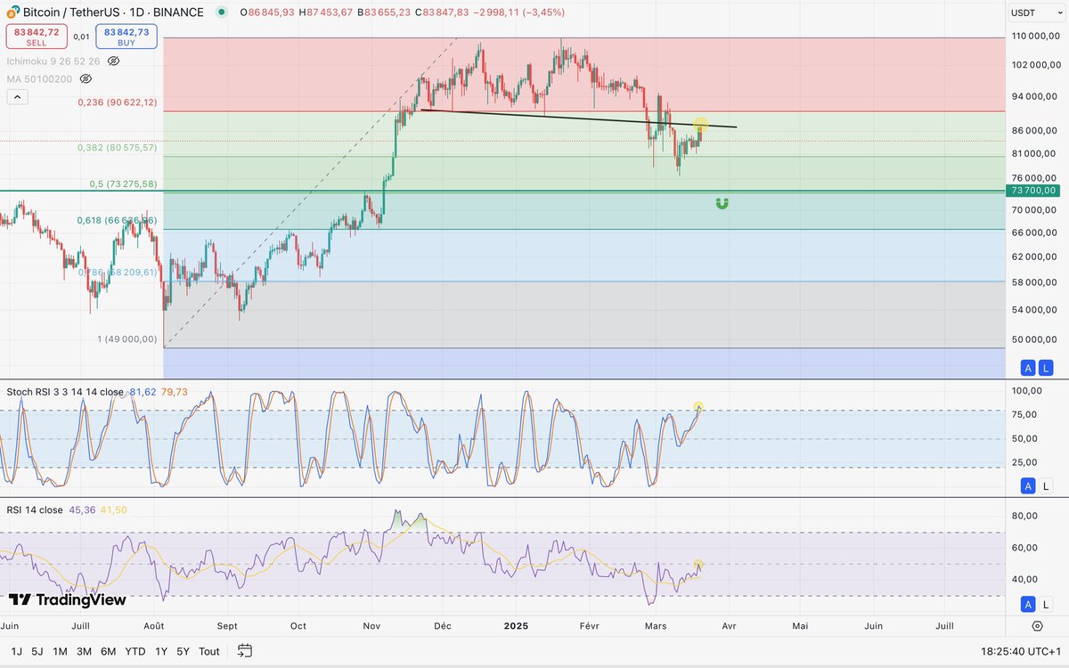Screen dimensions: 1069x668
Task: Click the 0,236 (90 622,12) Fibonacci label
Action: point(118,102)
